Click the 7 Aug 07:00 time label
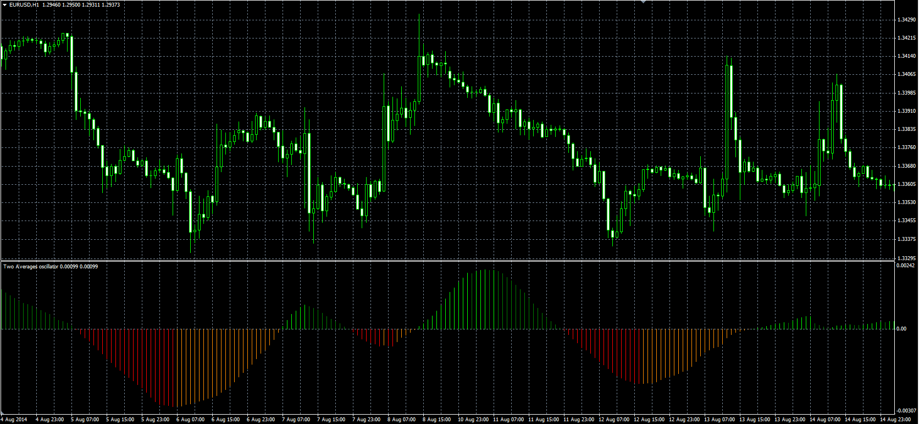 click(x=296, y=420)
